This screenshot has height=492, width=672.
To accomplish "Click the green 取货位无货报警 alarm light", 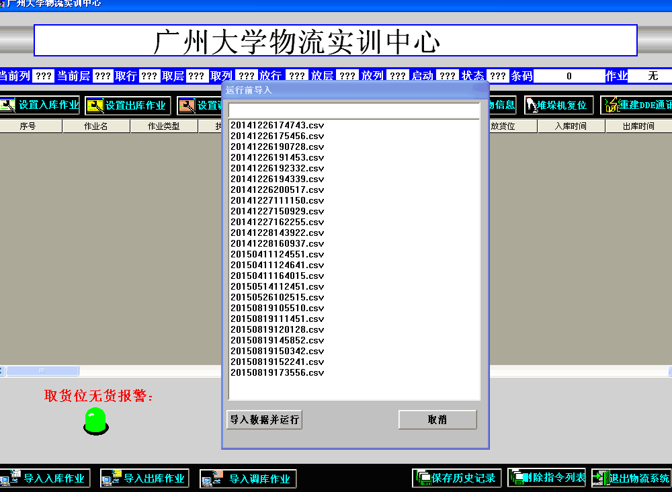I will click(96, 421).
